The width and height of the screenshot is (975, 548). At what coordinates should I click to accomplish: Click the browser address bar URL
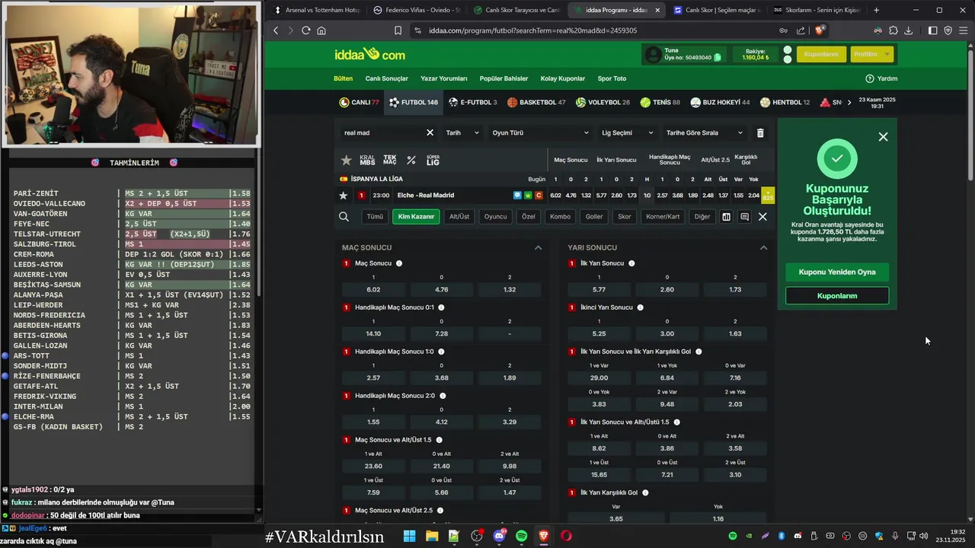(532, 30)
